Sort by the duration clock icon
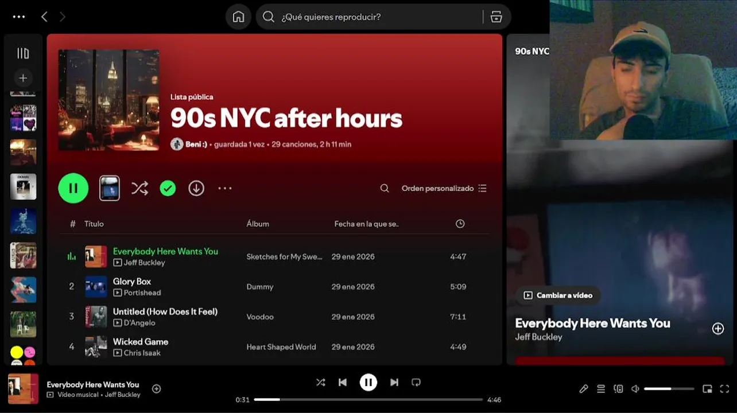Viewport: 737px width, 413px height. tap(460, 224)
